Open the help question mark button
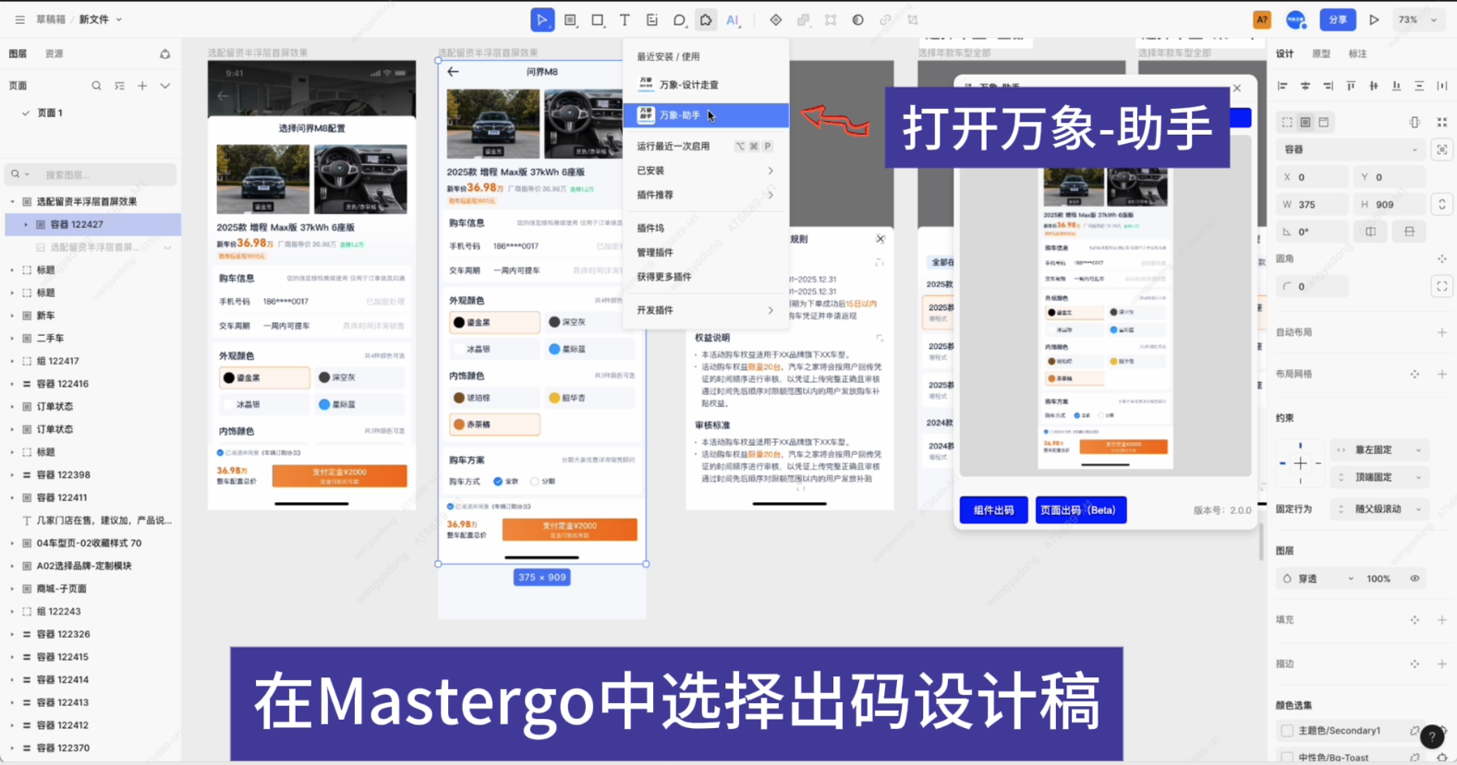The image size is (1457, 765). click(1431, 735)
